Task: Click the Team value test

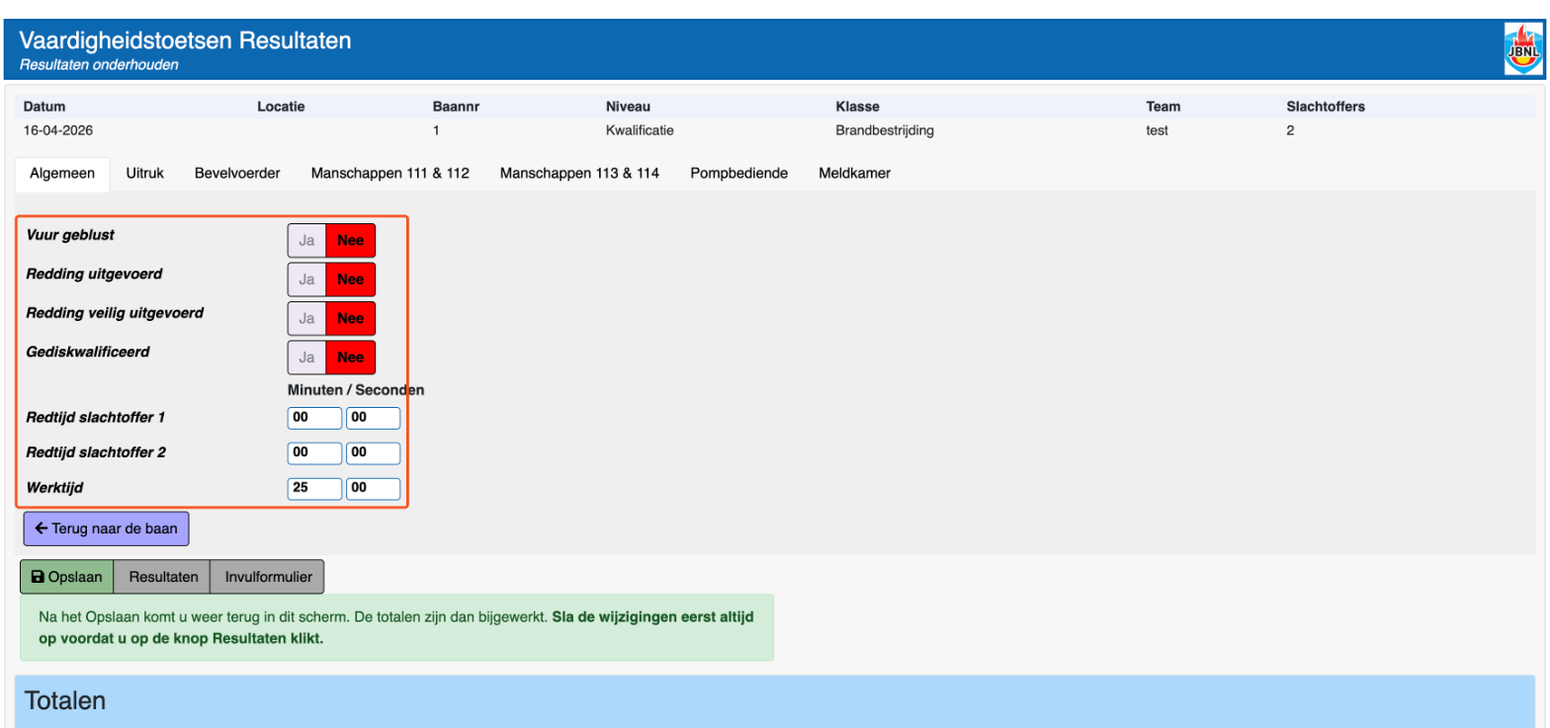Action: tap(1158, 129)
